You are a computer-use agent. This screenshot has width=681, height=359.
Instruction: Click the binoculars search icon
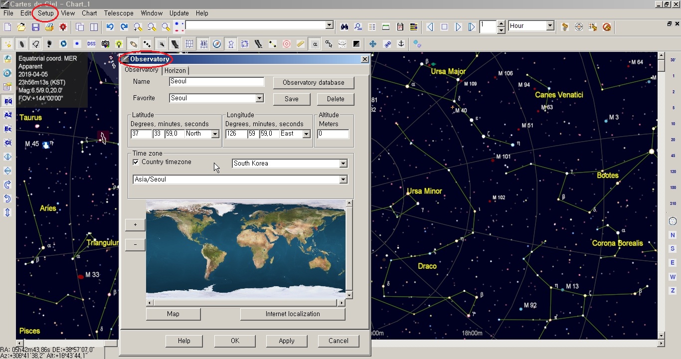click(344, 27)
